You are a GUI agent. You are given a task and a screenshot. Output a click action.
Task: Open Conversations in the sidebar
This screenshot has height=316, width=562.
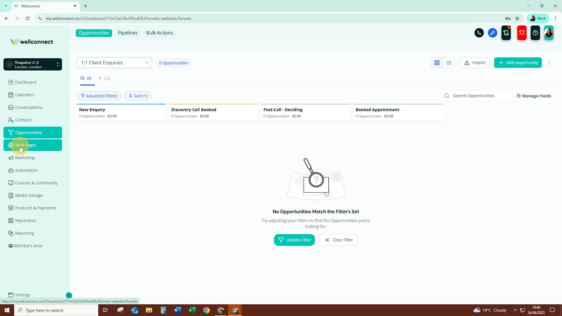pyautogui.click(x=33, y=107)
